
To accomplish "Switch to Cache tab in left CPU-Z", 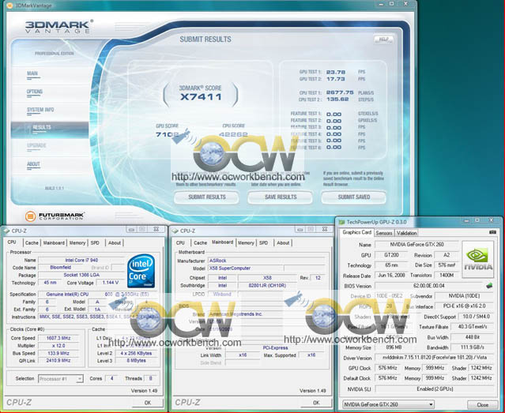I will click(32, 242).
